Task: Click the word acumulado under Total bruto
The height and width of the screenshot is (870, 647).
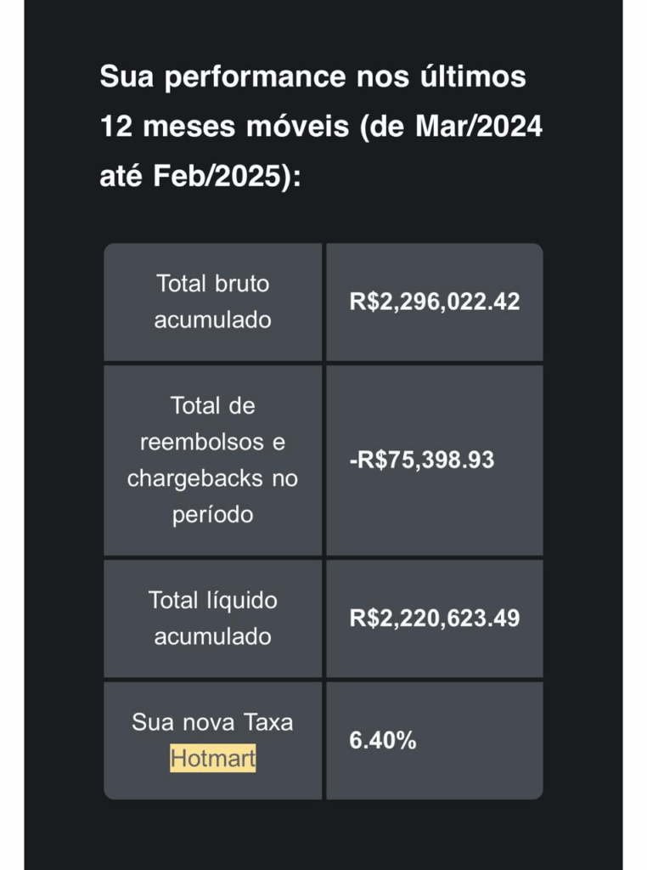Action: click(x=213, y=320)
